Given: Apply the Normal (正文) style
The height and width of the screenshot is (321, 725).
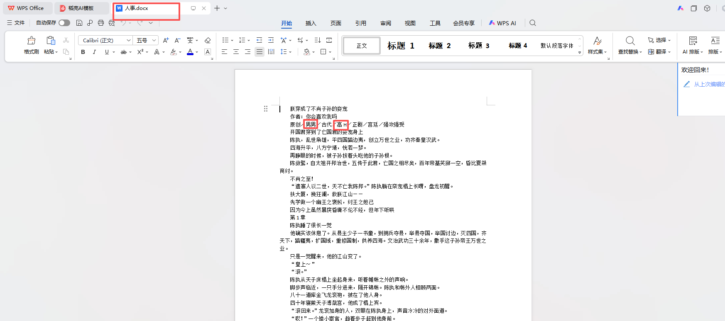Looking at the screenshot, I should tap(362, 46).
